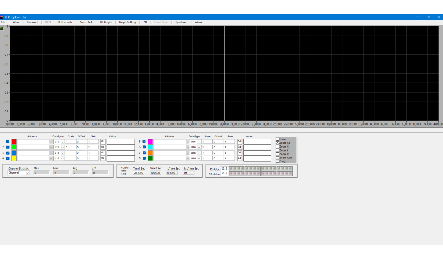Click the 0d button for channel 1
The width and height of the screenshot is (443, 259).
(x=102, y=141)
